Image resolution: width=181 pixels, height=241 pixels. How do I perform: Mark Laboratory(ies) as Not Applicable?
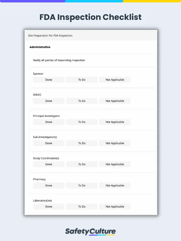point(115,206)
